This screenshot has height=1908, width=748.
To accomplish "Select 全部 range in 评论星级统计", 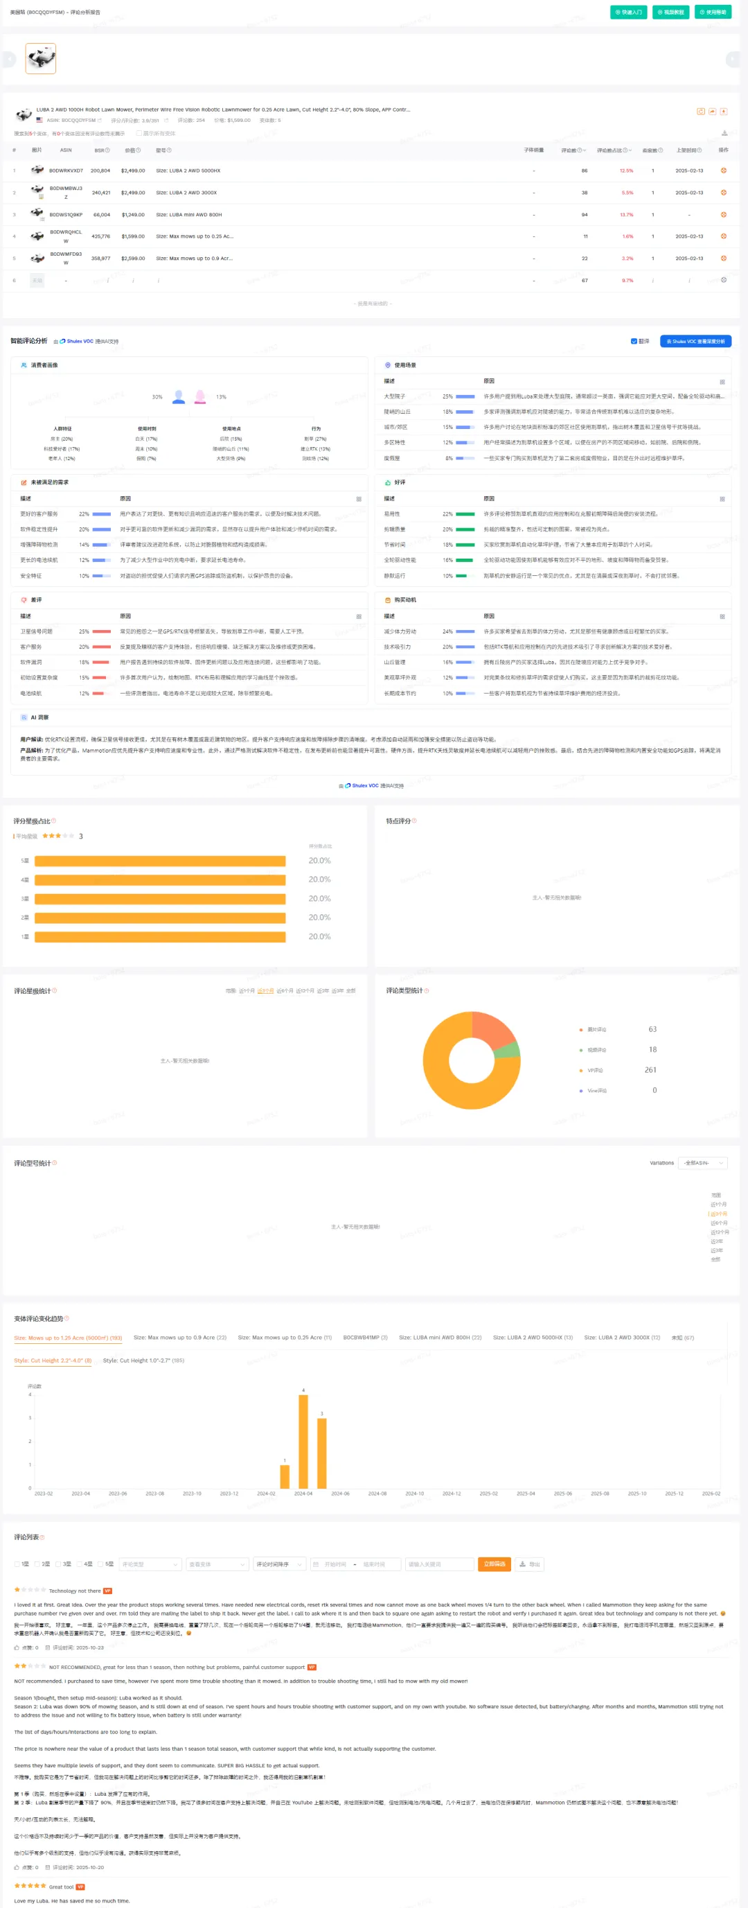I will point(350,991).
